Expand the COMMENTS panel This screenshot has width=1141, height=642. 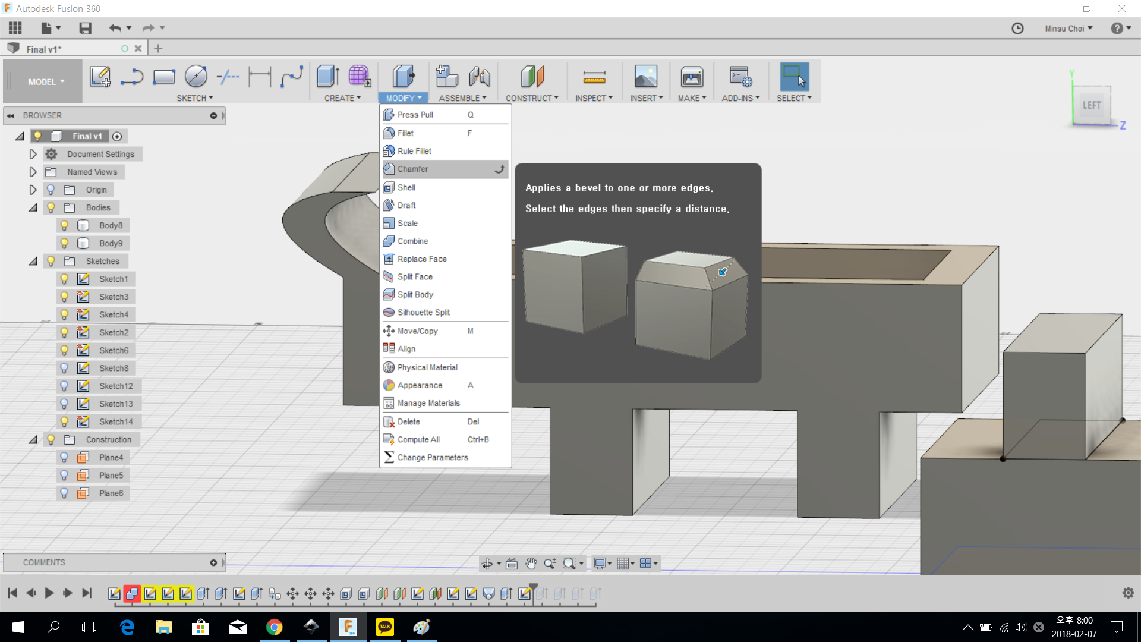(213, 562)
